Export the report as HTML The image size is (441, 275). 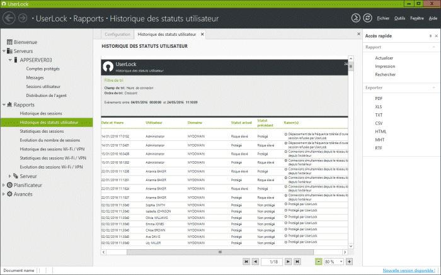coord(381,132)
